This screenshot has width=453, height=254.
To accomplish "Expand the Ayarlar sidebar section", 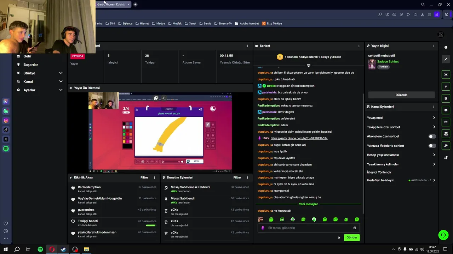I will 61,90.
